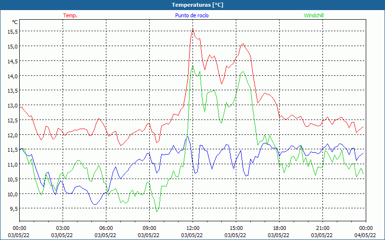This screenshot has width=385, height=240.
Task: Click the 18:00 time axis label
Action: [280, 228]
